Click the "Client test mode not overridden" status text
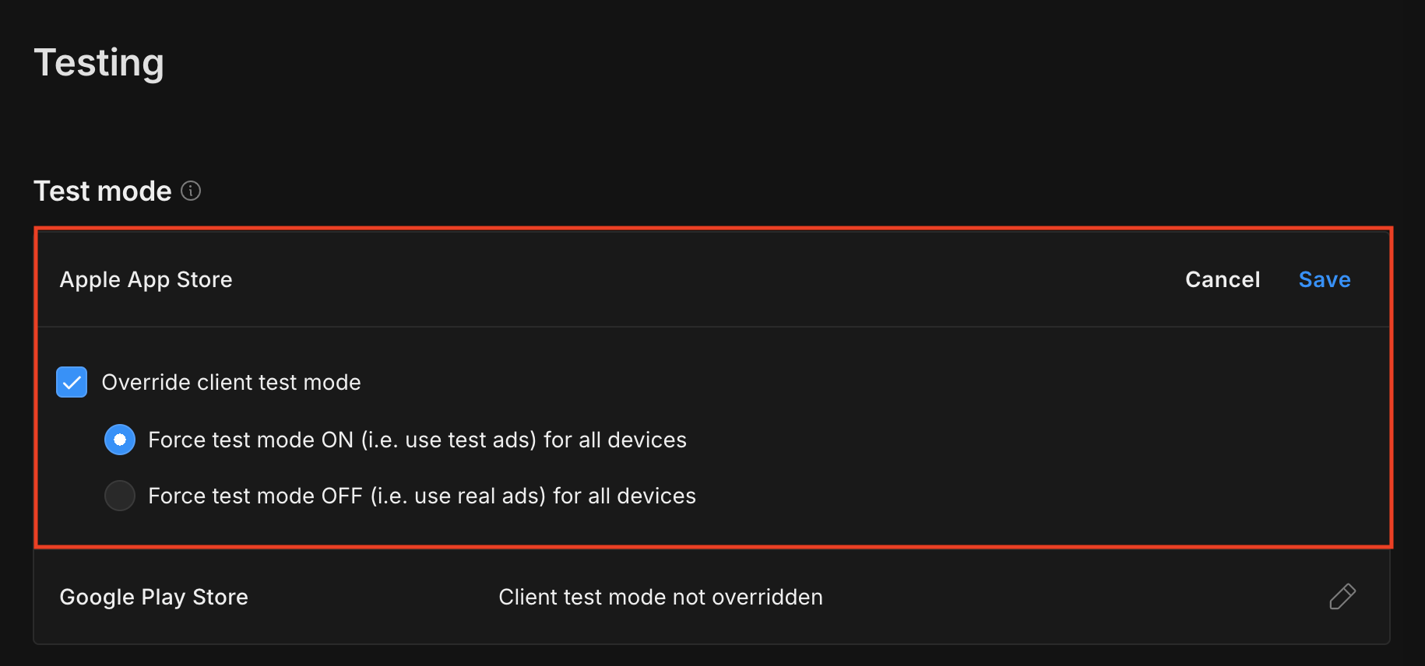Image resolution: width=1425 pixels, height=666 pixels. [660, 597]
